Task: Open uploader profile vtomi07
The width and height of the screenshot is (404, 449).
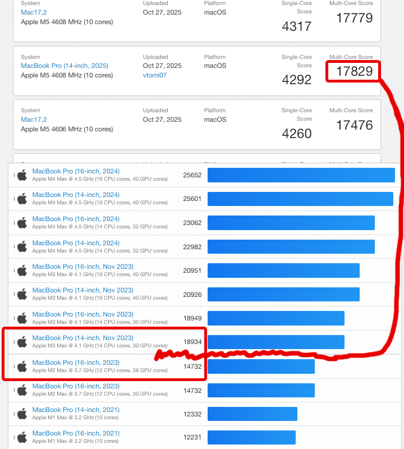Action: (x=154, y=75)
